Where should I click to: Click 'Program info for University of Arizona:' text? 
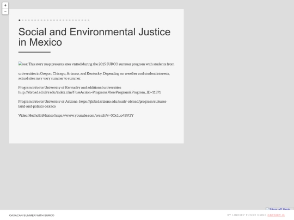click(x=48, y=102)
